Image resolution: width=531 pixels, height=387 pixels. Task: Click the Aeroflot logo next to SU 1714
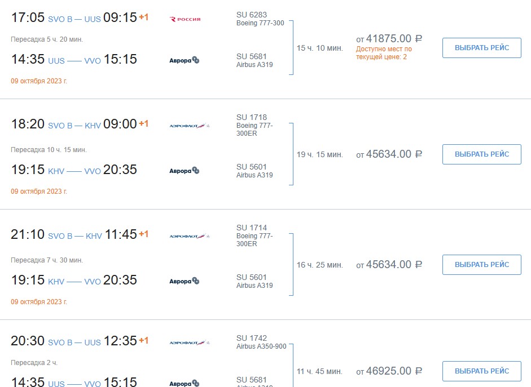pos(190,236)
